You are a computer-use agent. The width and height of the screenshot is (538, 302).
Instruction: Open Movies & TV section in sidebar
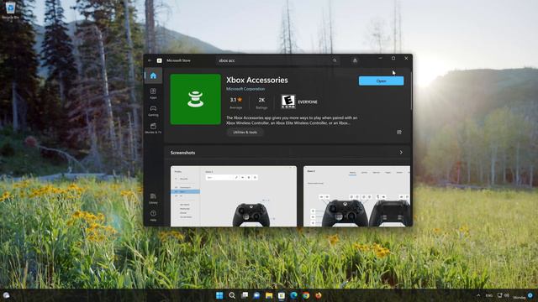(153, 128)
